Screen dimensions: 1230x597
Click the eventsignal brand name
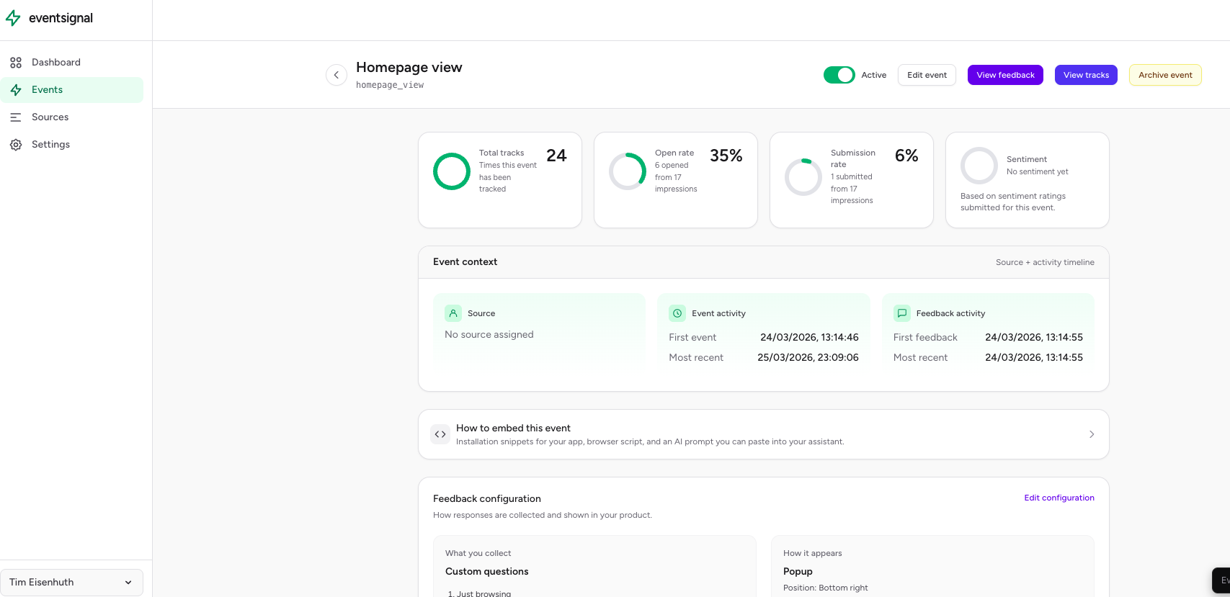point(61,18)
